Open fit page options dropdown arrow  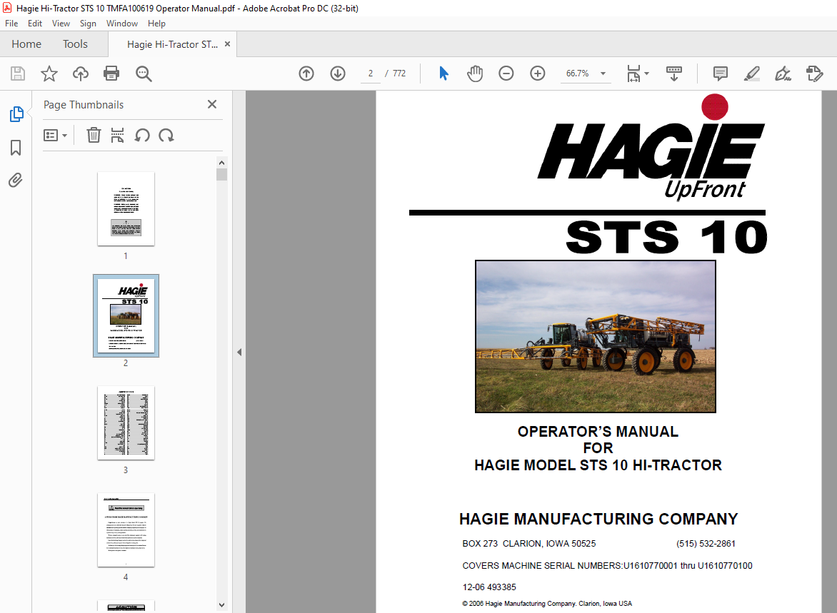point(646,74)
